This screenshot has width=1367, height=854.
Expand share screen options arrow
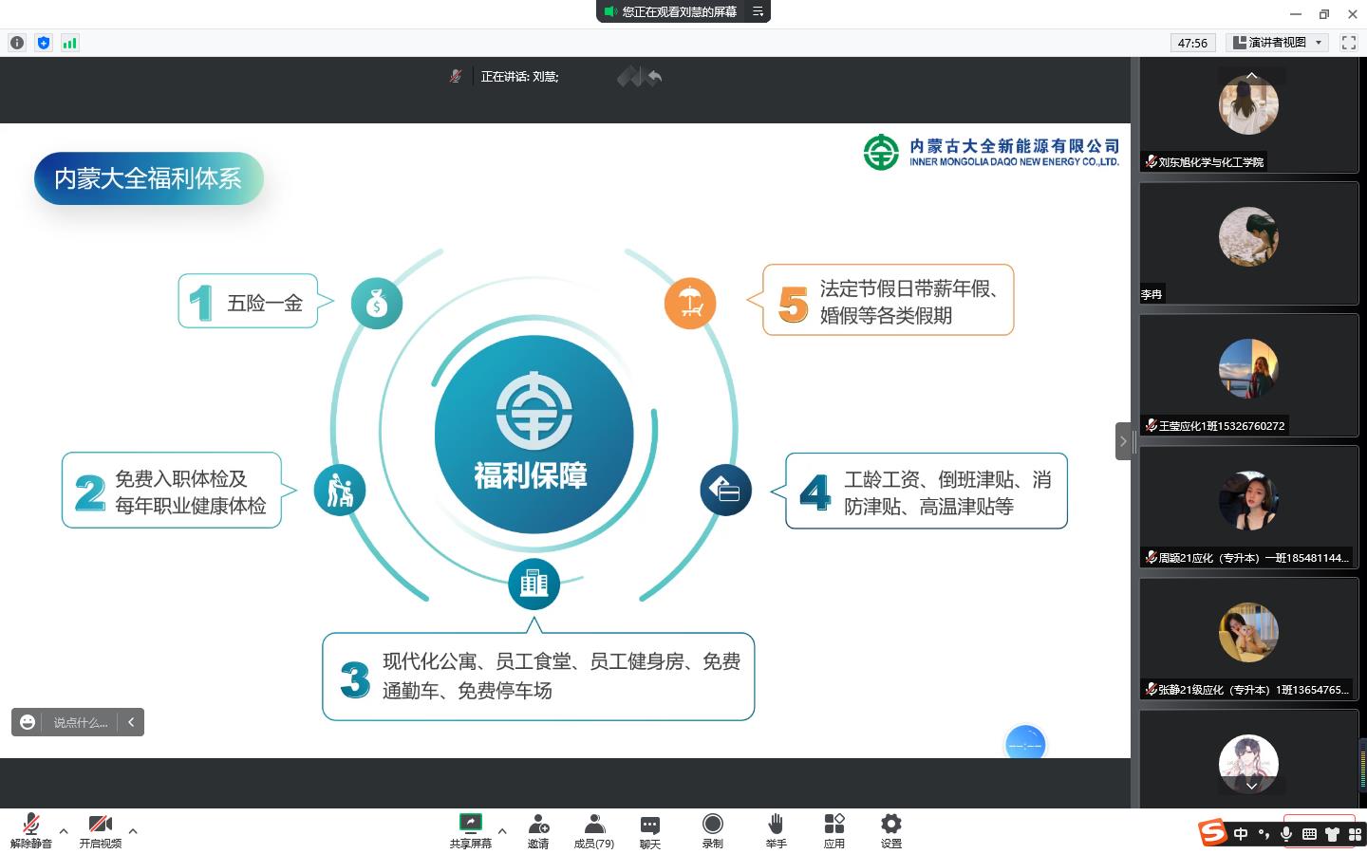pos(502,831)
